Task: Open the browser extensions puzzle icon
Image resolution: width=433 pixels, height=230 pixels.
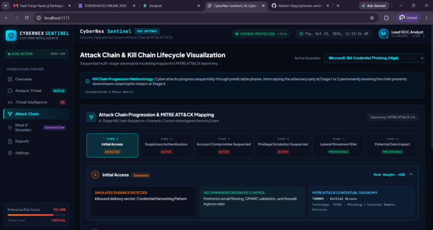Action: coord(386,18)
